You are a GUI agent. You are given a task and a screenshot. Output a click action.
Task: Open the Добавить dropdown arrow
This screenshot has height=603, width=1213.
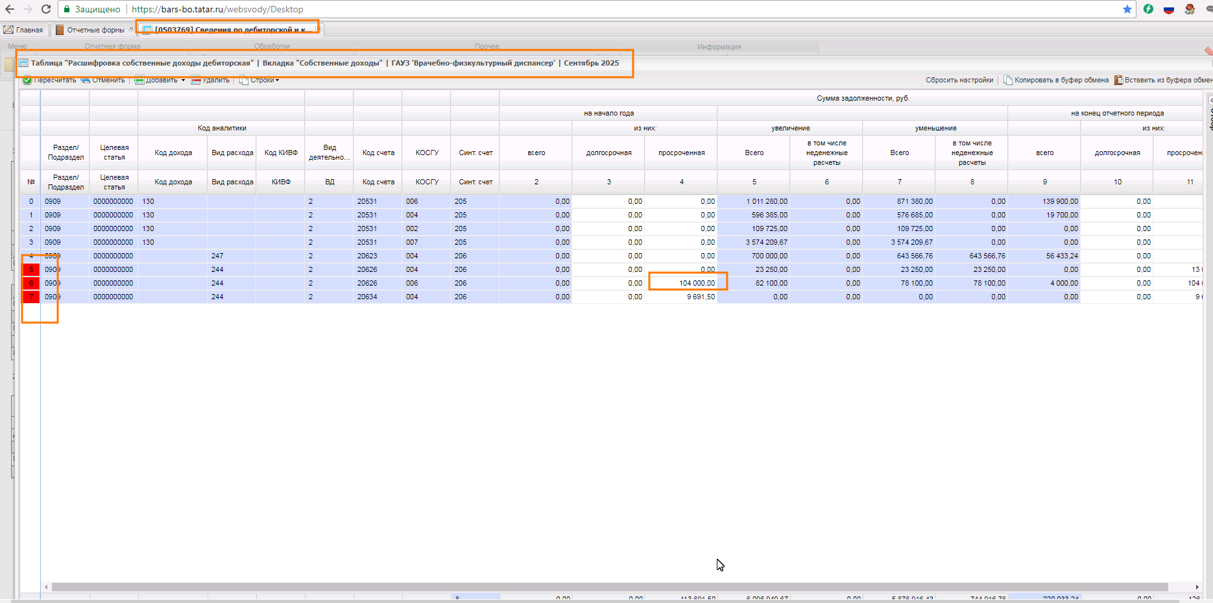point(183,80)
